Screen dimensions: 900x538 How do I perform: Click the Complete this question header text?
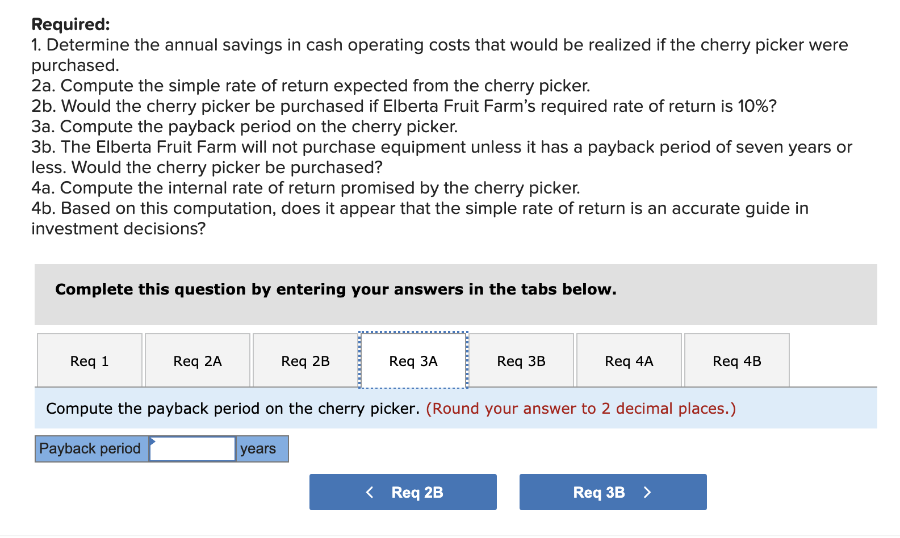point(335,289)
